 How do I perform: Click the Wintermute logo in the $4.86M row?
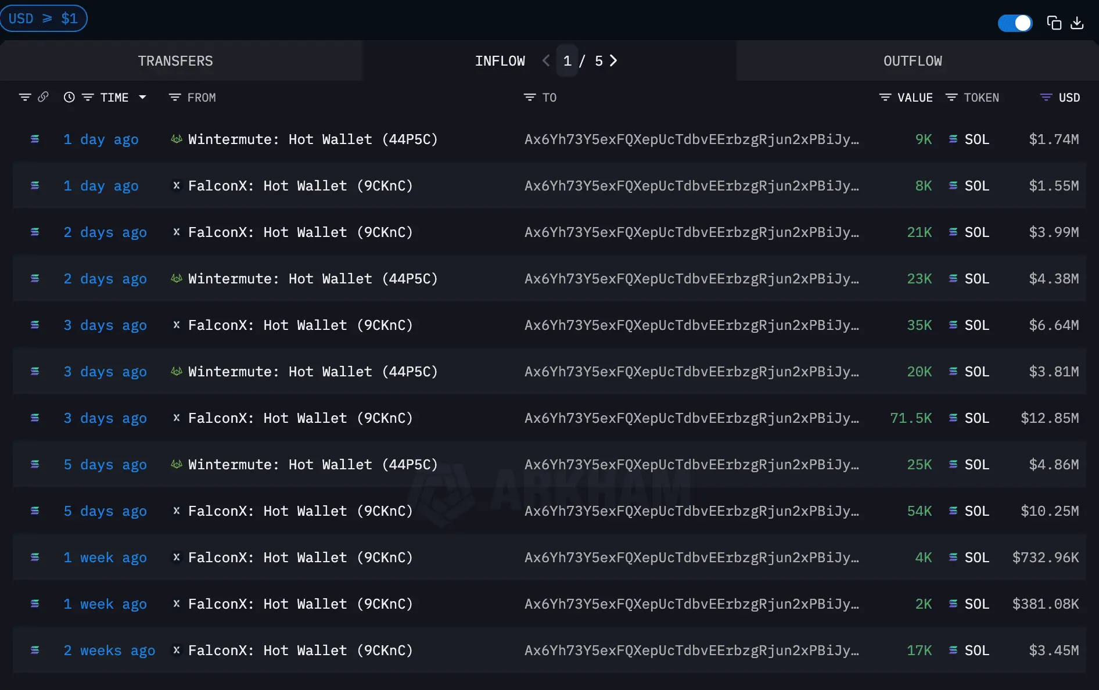[177, 464]
